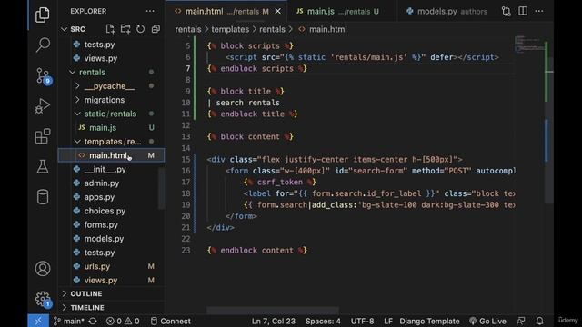Open the Extensions view
Screen dimensions: 582x327
pos(43,136)
